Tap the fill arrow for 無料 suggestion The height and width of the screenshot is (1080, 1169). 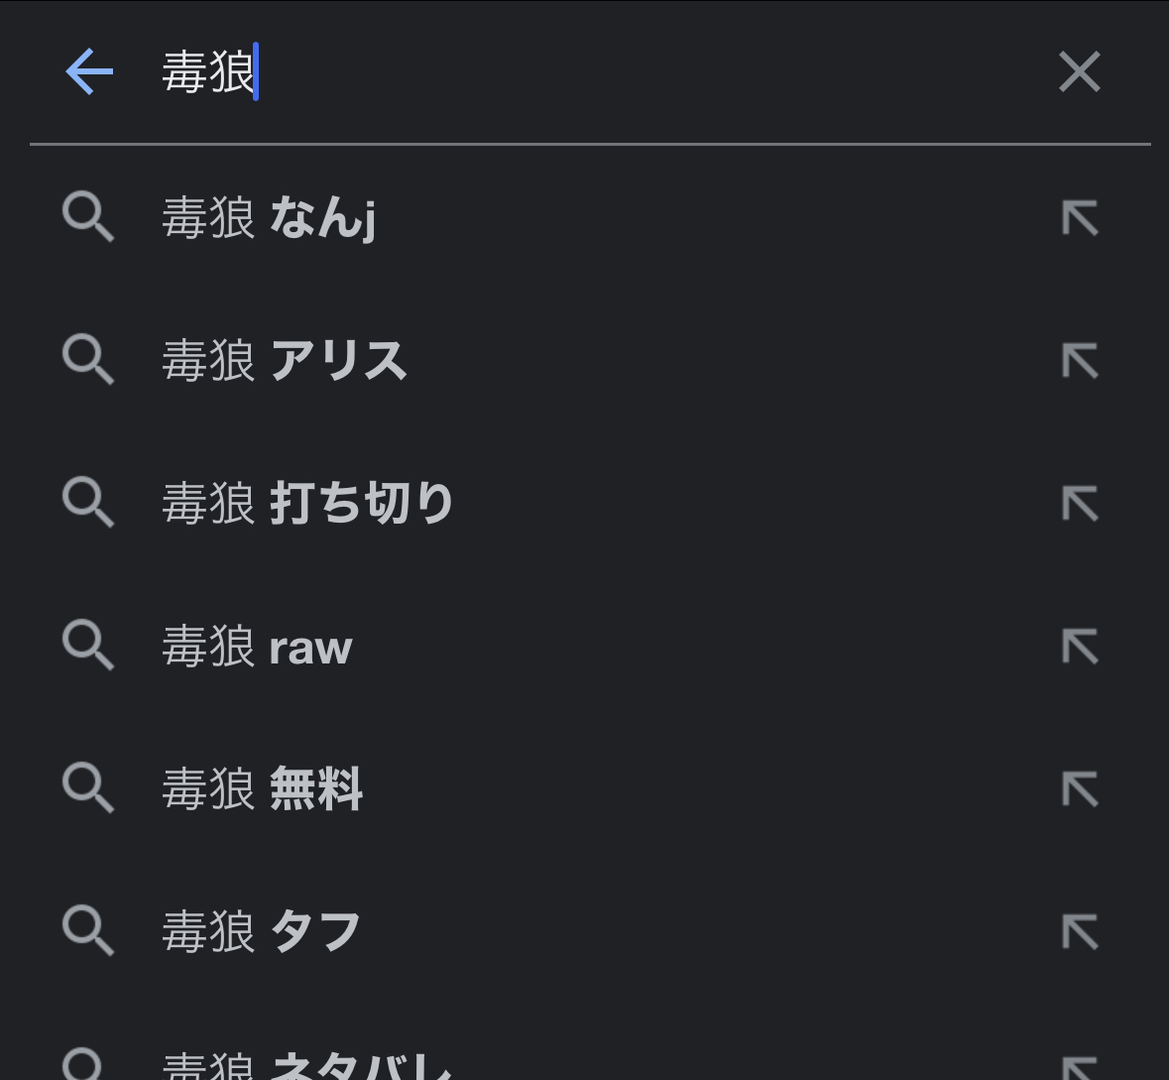pyautogui.click(x=1080, y=789)
